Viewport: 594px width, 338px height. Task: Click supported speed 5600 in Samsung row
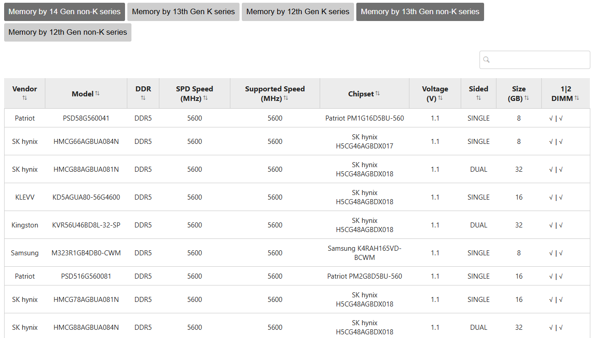[275, 253]
